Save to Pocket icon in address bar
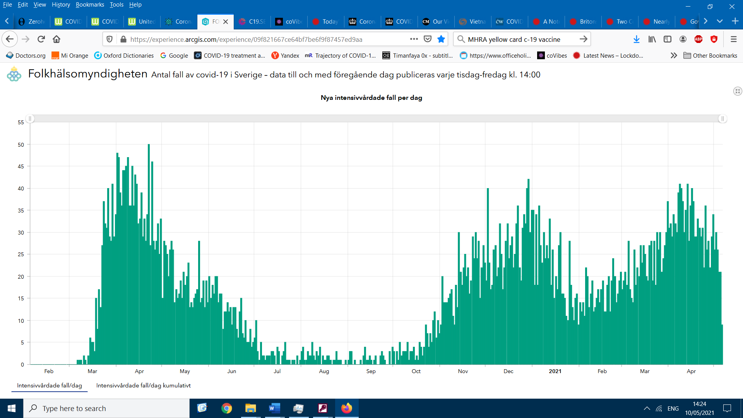The width and height of the screenshot is (743, 418). click(428, 39)
